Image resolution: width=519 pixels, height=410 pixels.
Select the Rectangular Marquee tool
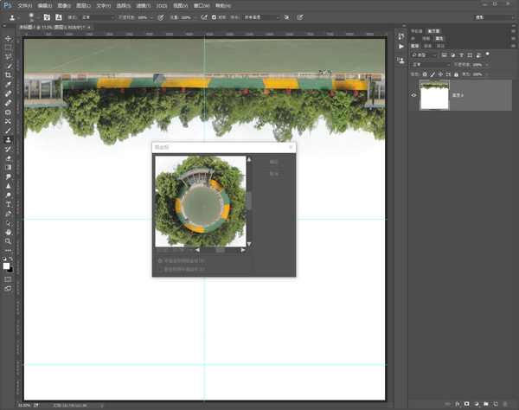pyautogui.click(x=8, y=48)
